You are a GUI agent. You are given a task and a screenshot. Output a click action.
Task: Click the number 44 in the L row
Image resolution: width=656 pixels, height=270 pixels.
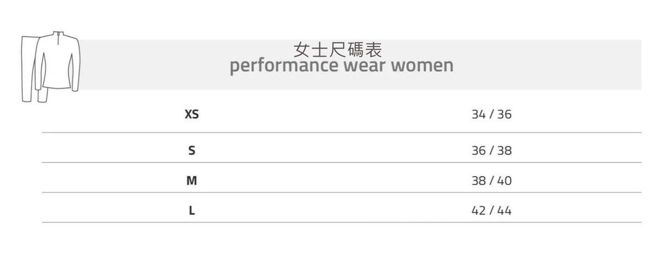[505, 211]
